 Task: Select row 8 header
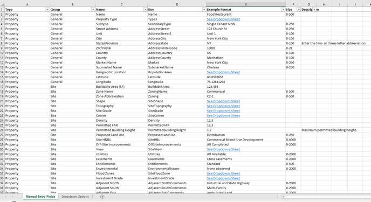pos(2,43)
